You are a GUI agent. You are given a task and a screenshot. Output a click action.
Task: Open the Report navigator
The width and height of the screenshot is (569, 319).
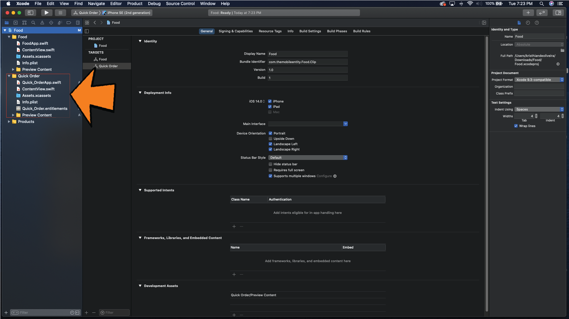click(78, 23)
